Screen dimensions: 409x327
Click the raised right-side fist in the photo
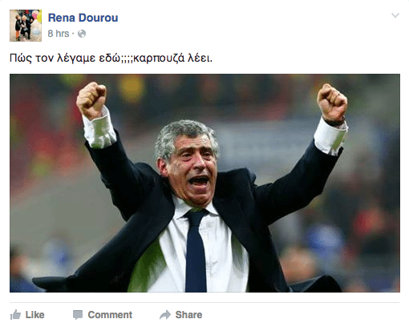click(332, 102)
